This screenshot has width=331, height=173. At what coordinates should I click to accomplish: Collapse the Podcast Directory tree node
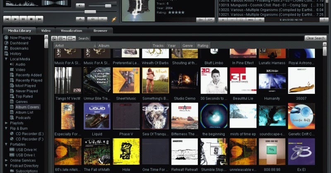(6, 166)
